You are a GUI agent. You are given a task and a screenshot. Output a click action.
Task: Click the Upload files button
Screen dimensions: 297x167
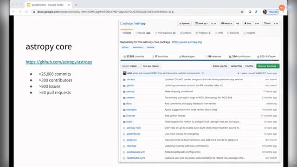click(236, 66)
